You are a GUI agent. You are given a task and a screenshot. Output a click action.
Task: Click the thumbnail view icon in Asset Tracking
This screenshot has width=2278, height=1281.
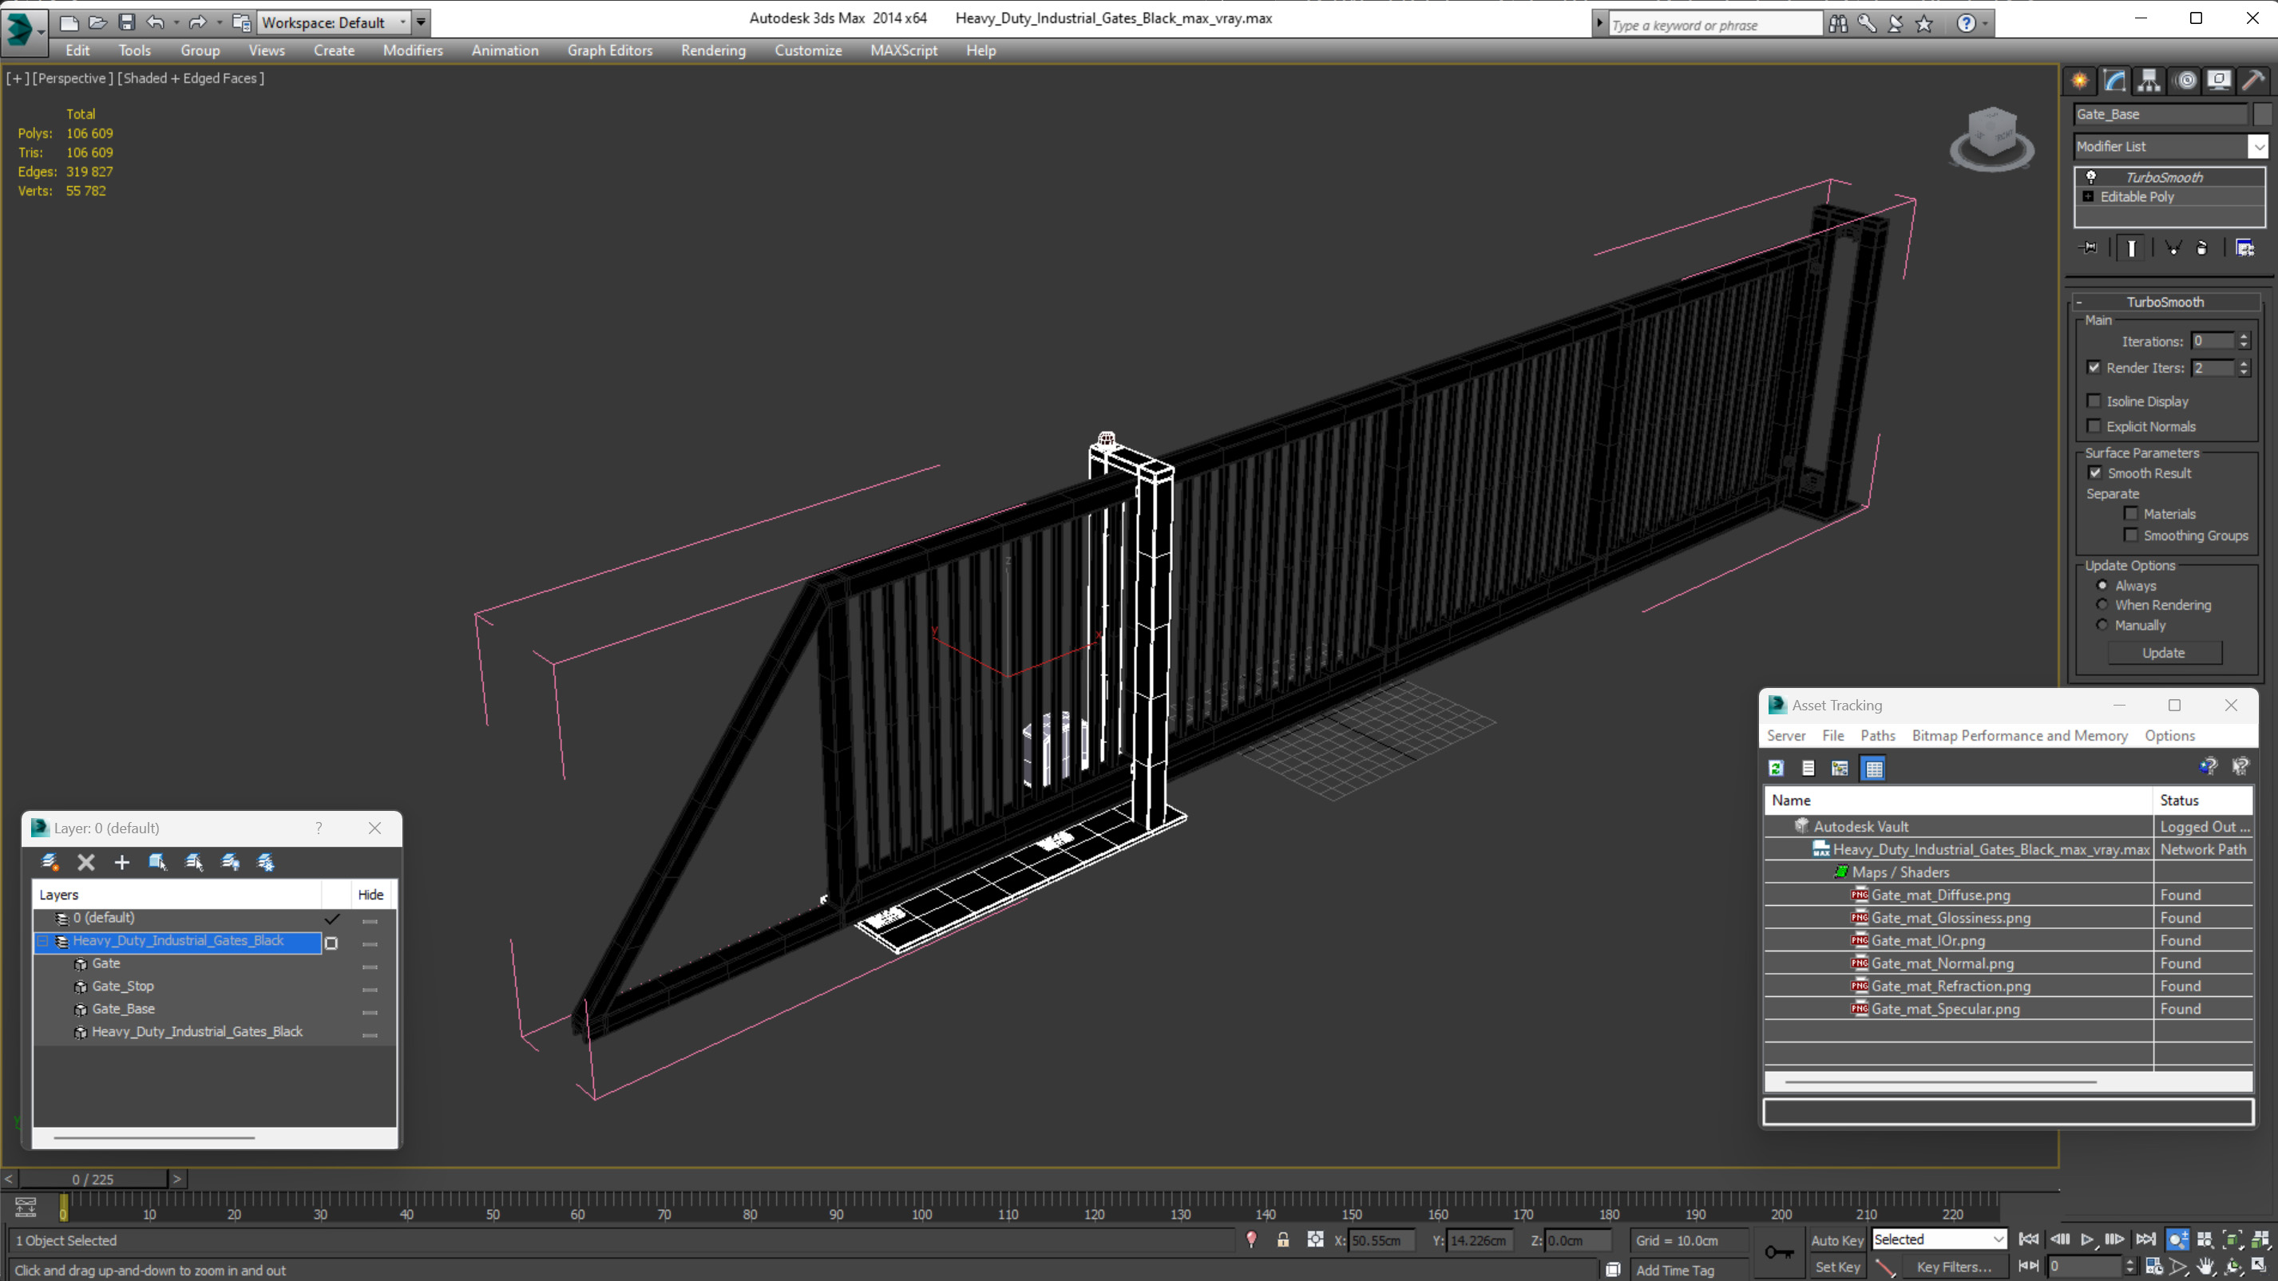tap(1872, 768)
